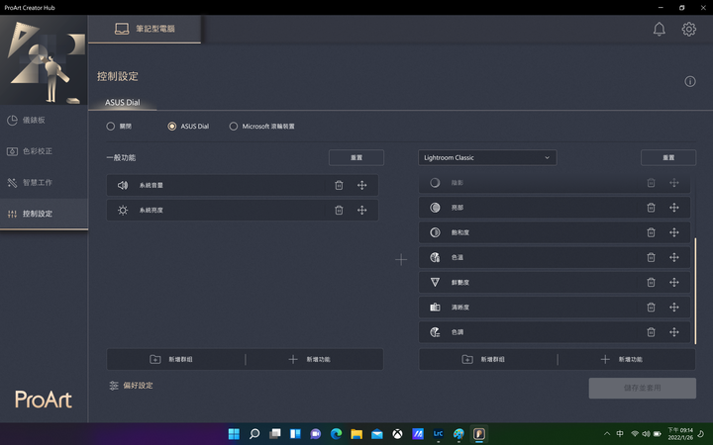The height and width of the screenshot is (445, 713).
Task: Delete the 鮮艷度 function
Action: coord(651,283)
